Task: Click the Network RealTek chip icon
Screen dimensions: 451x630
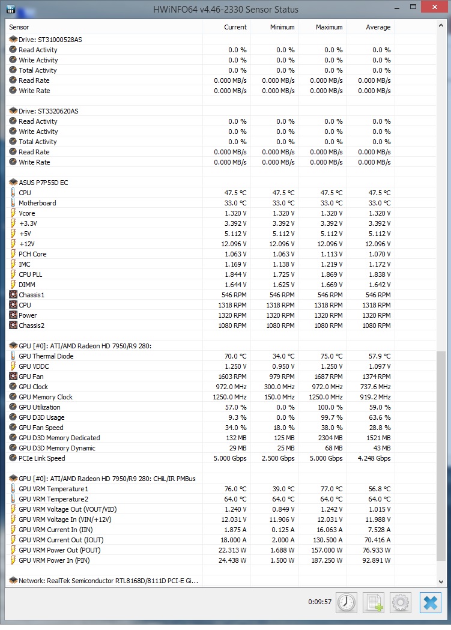Action: [x=13, y=581]
